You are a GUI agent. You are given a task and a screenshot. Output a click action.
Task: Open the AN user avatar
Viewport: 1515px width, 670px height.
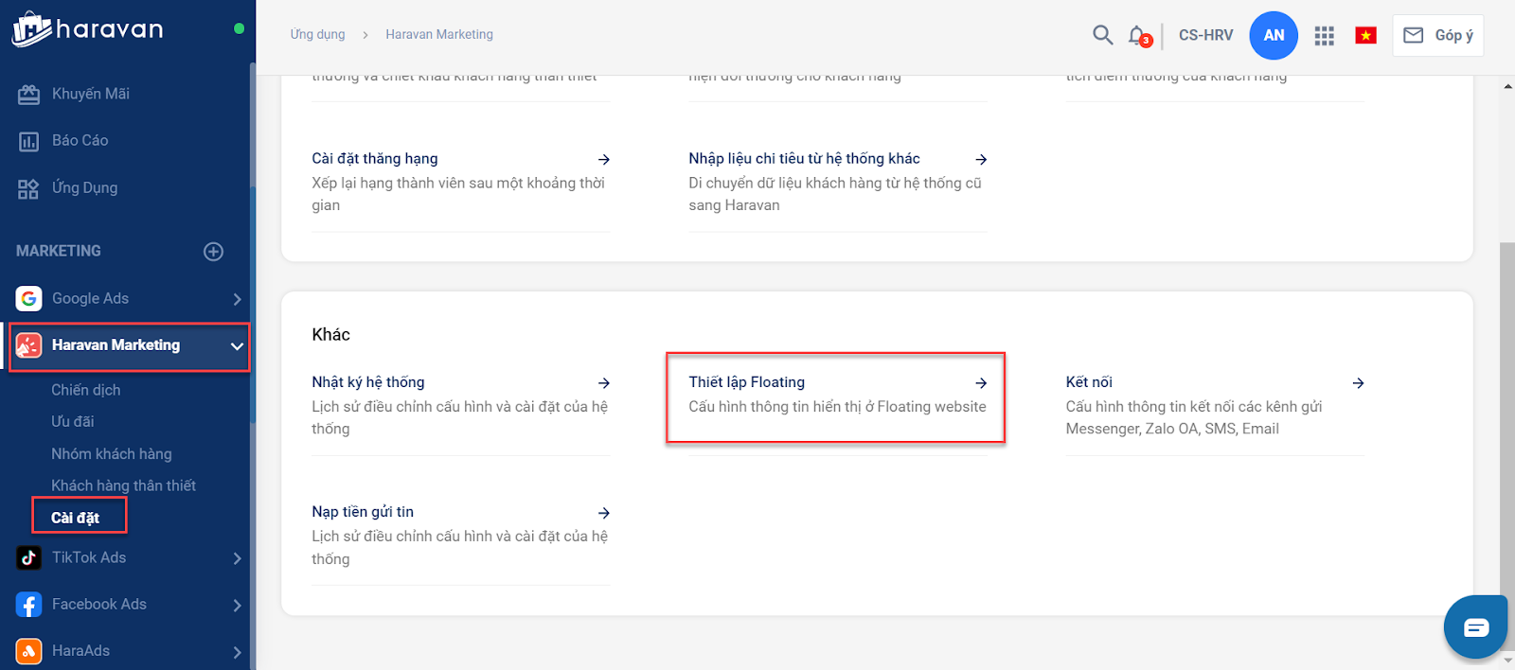pos(1274,35)
